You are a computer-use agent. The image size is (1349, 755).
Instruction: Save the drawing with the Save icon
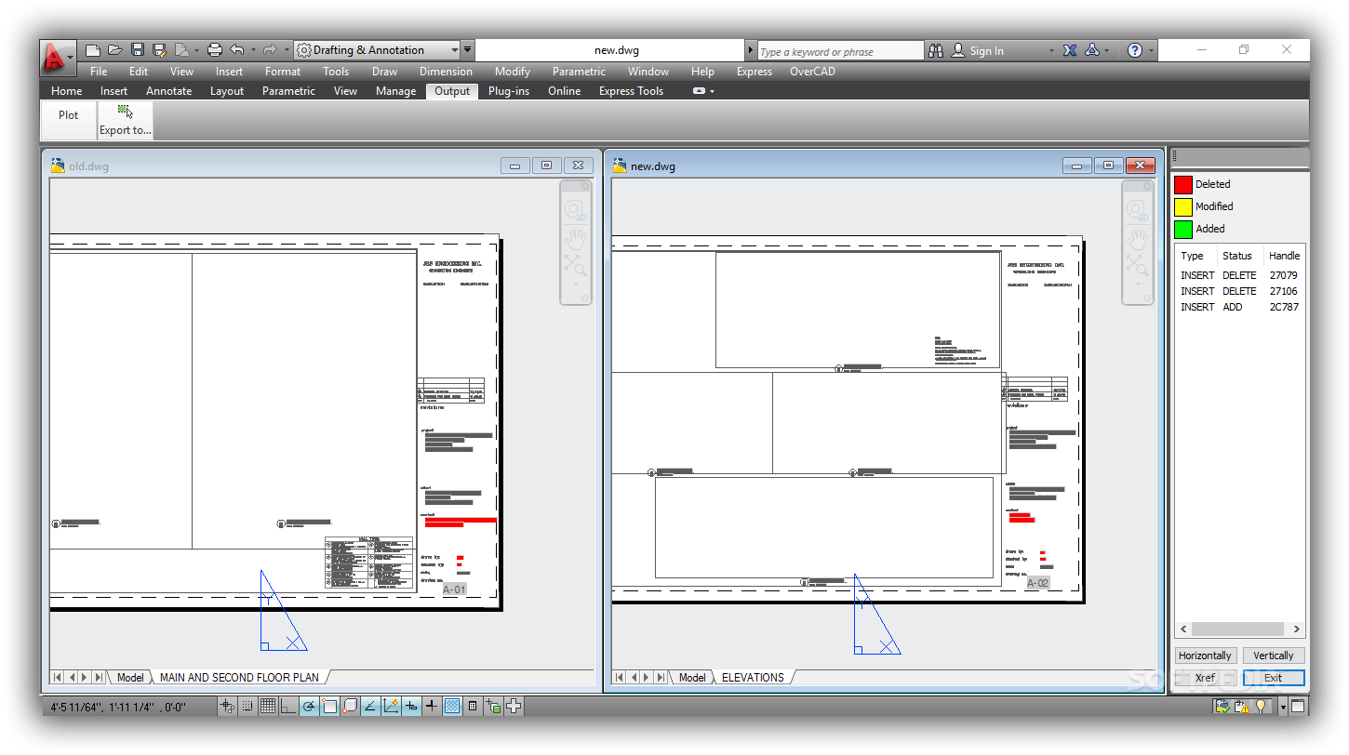(138, 50)
